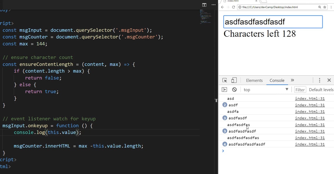Click the msgCounter.innerHTML code line
This screenshot has height=174, width=334.
point(78,146)
